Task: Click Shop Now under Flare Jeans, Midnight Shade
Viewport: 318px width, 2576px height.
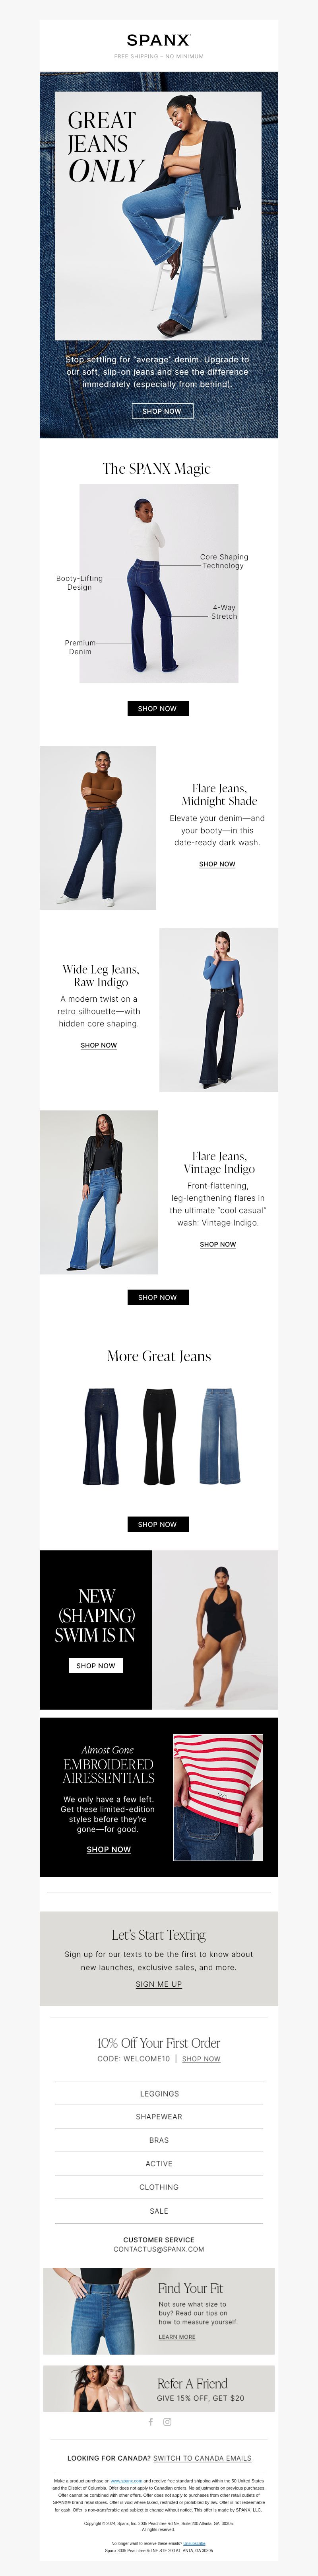Action: (217, 864)
